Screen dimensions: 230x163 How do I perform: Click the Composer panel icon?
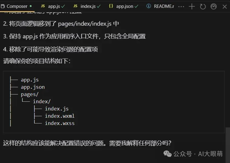3,6
